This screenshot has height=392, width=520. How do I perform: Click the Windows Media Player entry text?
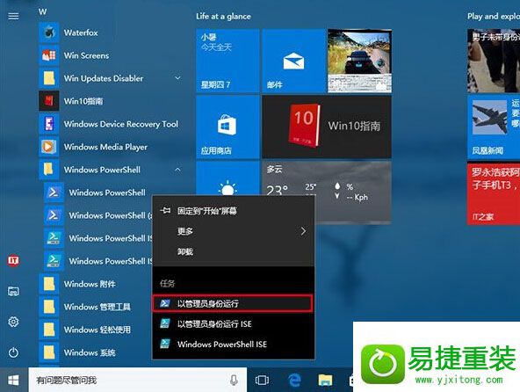coord(105,147)
